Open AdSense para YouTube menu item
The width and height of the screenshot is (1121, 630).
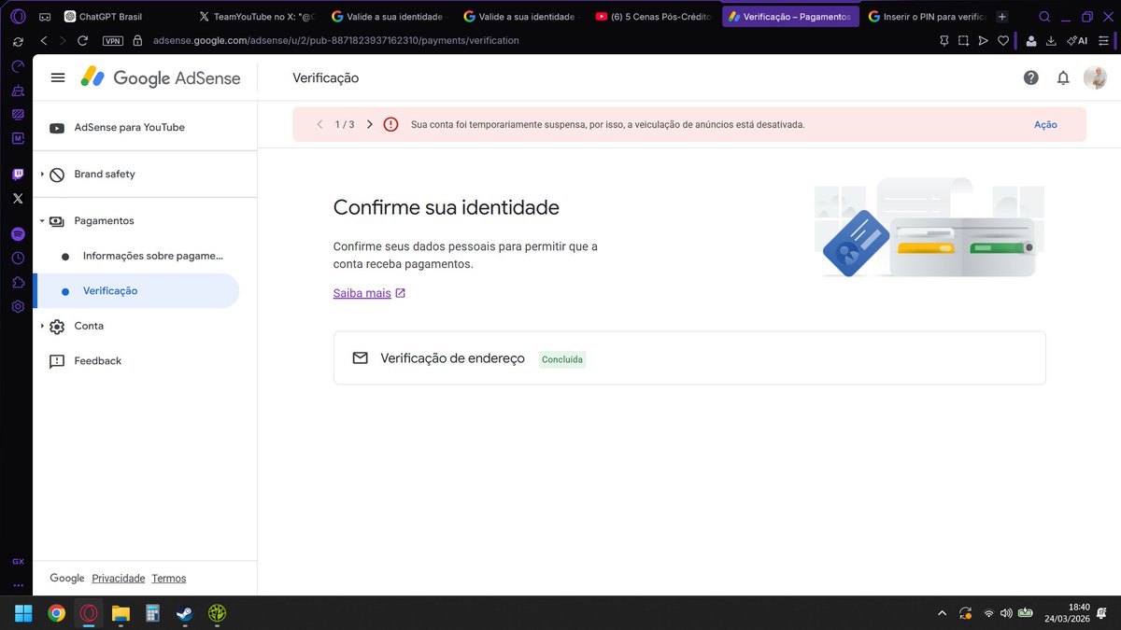coord(130,128)
